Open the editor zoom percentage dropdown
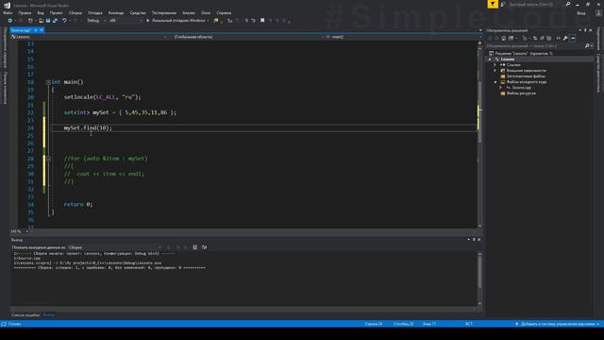 [x=20, y=231]
